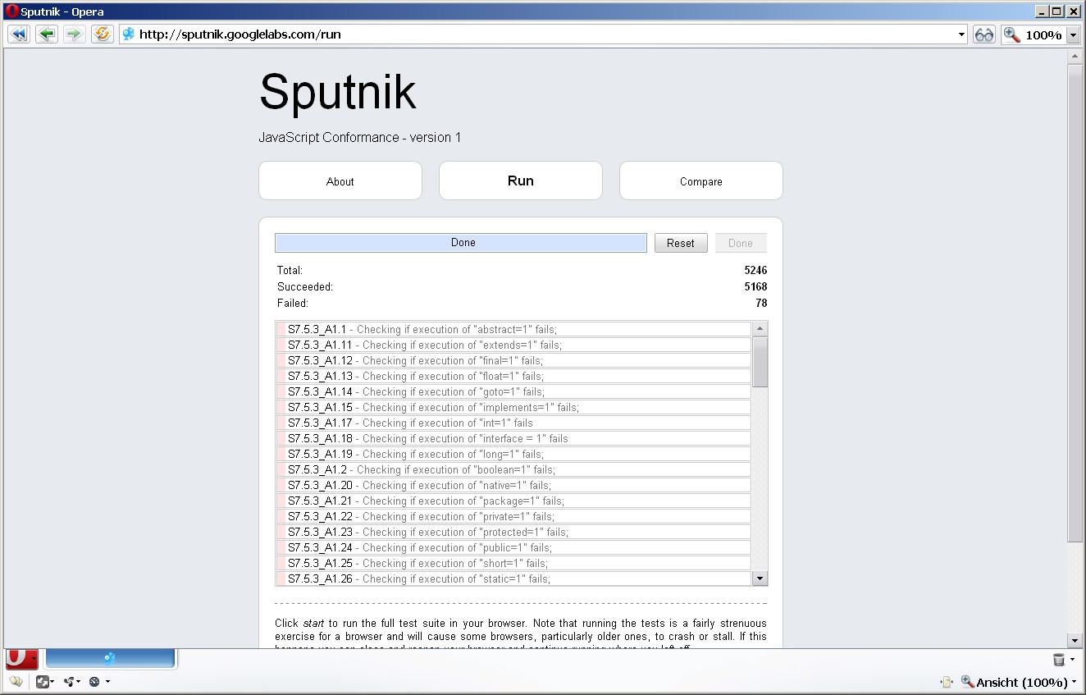Toggle the zoom magnifier in status bar

(x=968, y=682)
